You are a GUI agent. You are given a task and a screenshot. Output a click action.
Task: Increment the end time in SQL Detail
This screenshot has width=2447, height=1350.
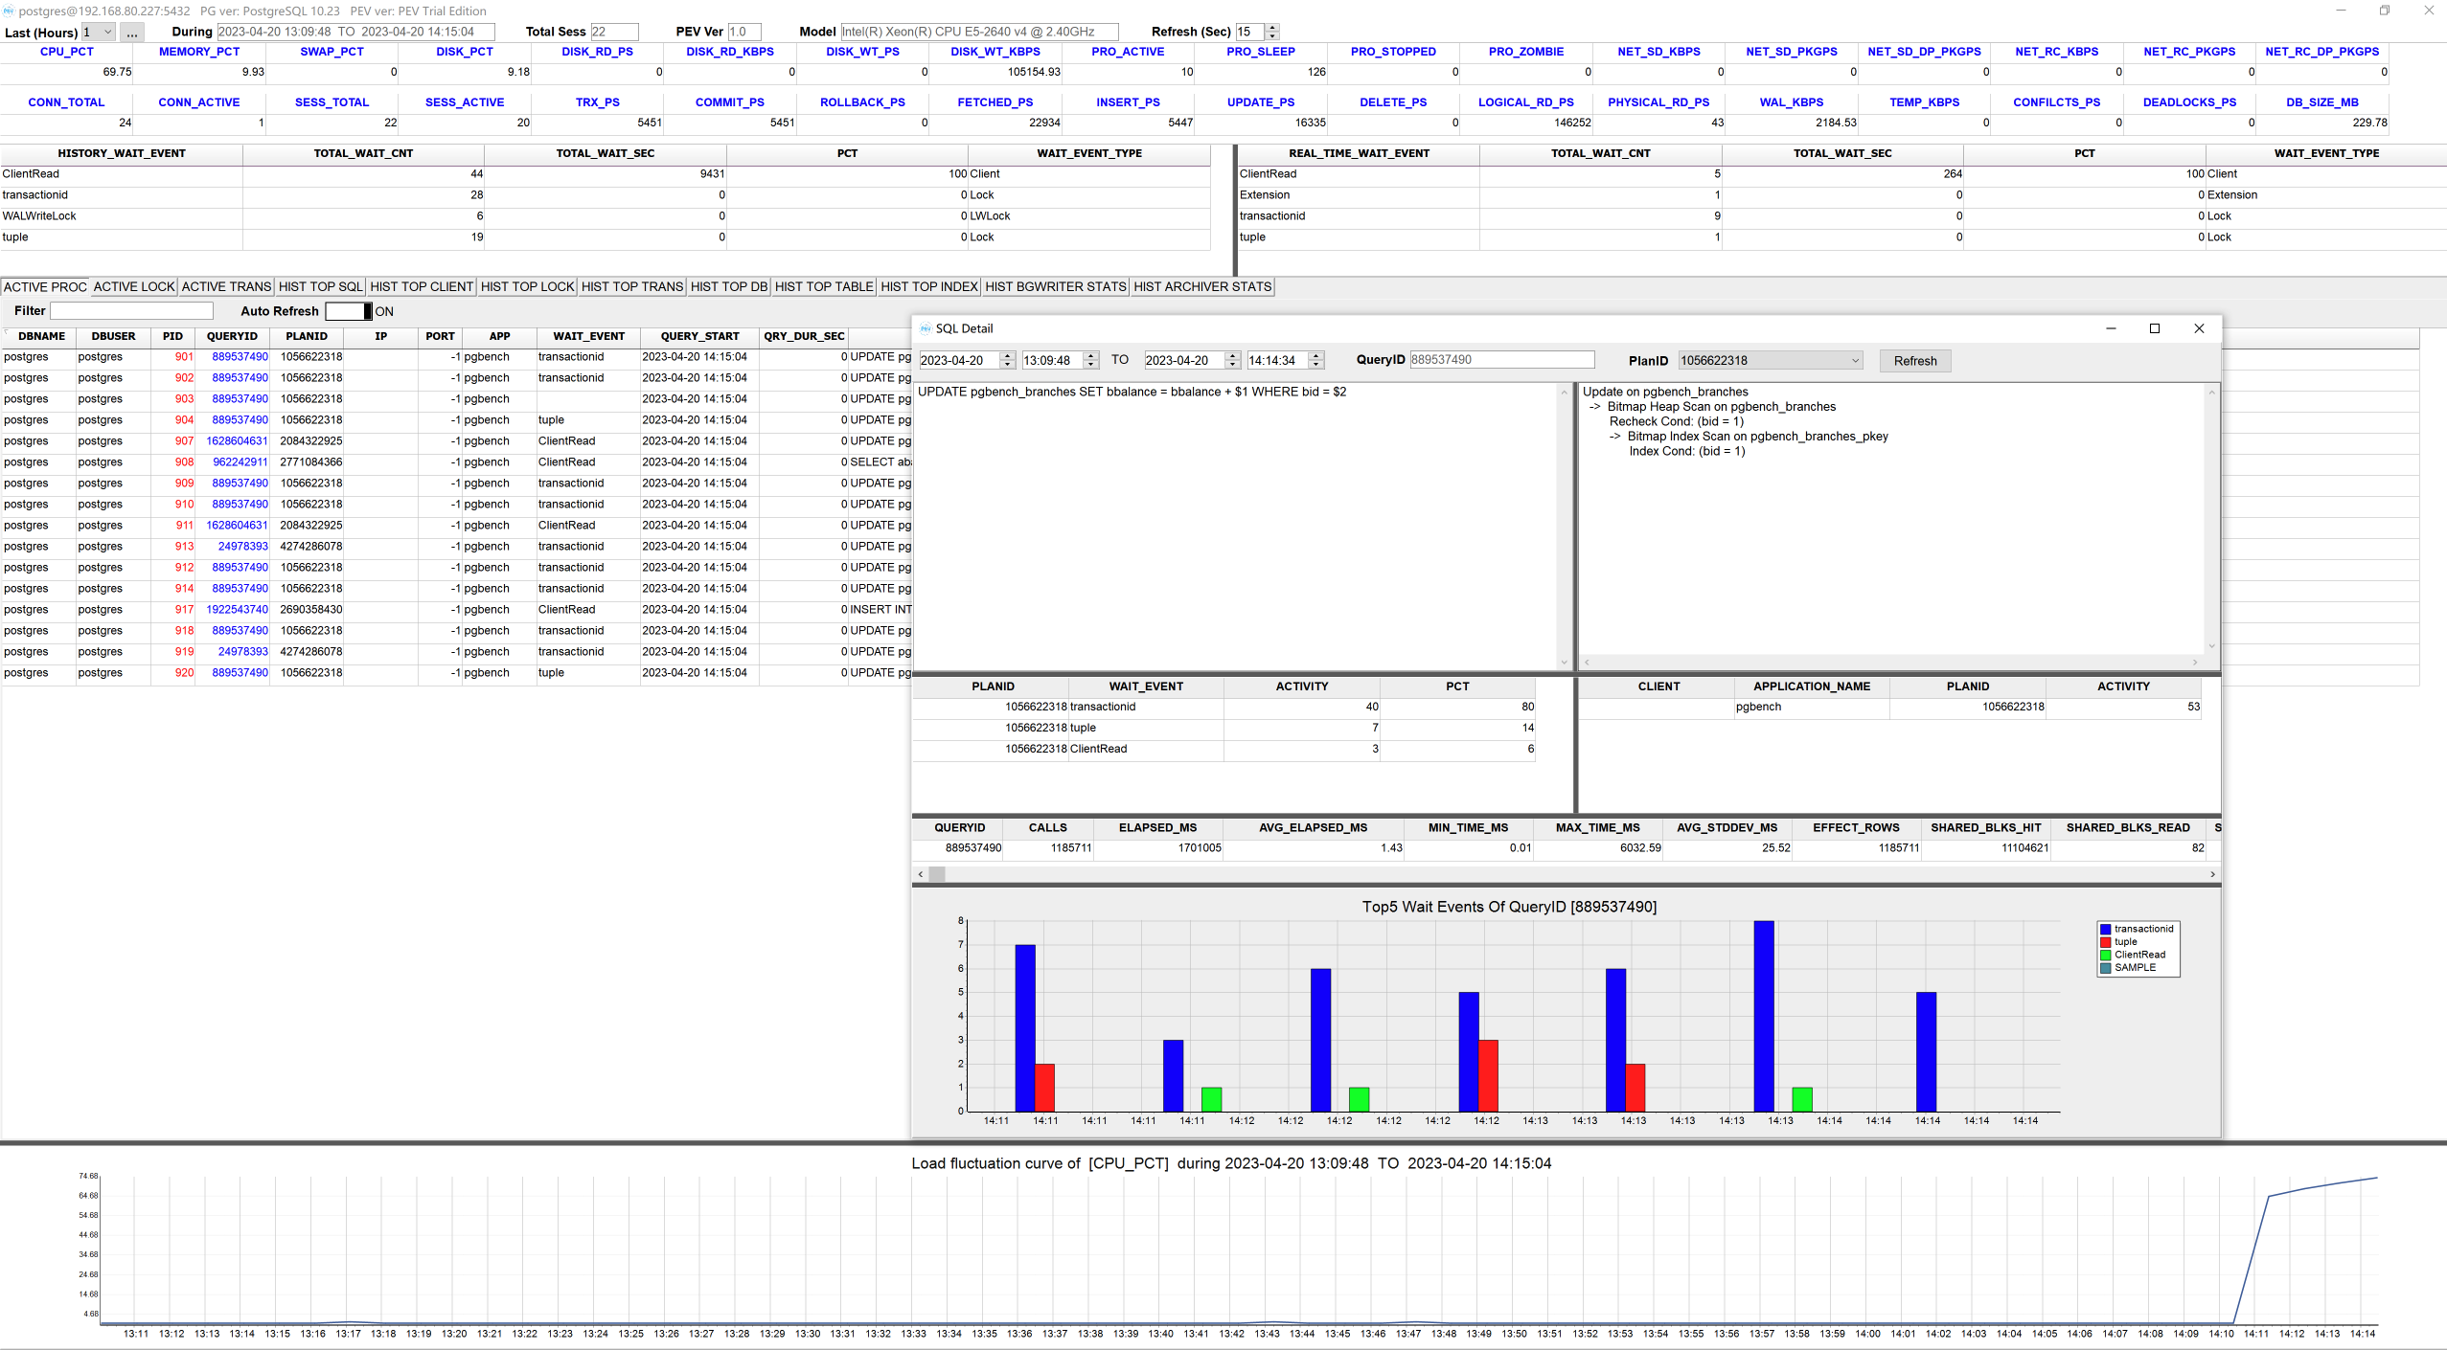tap(1316, 355)
